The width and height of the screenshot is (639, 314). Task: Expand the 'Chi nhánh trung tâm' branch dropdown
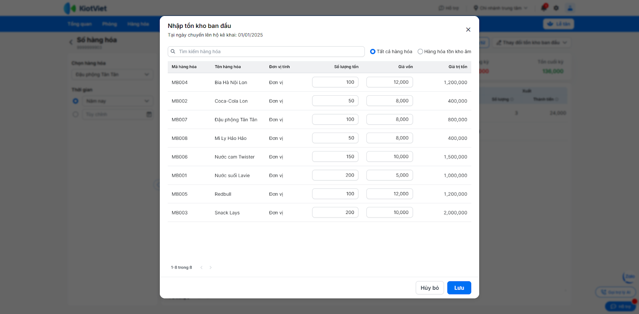coord(500,8)
